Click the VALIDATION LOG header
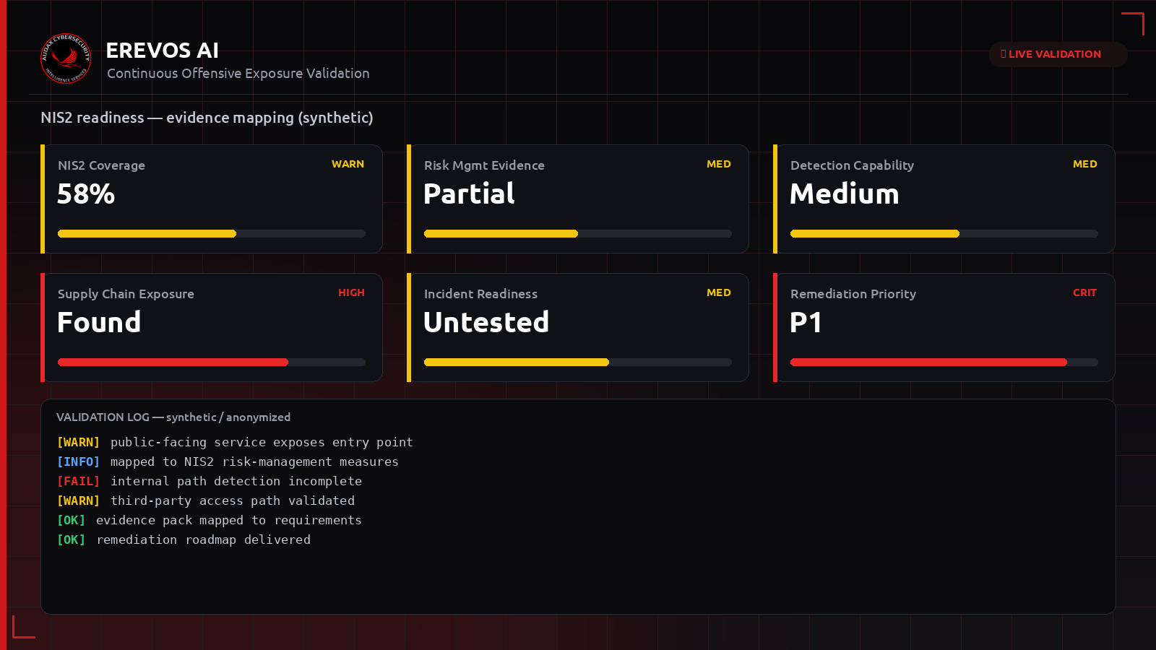1156x650 pixels. pos(173,417)
